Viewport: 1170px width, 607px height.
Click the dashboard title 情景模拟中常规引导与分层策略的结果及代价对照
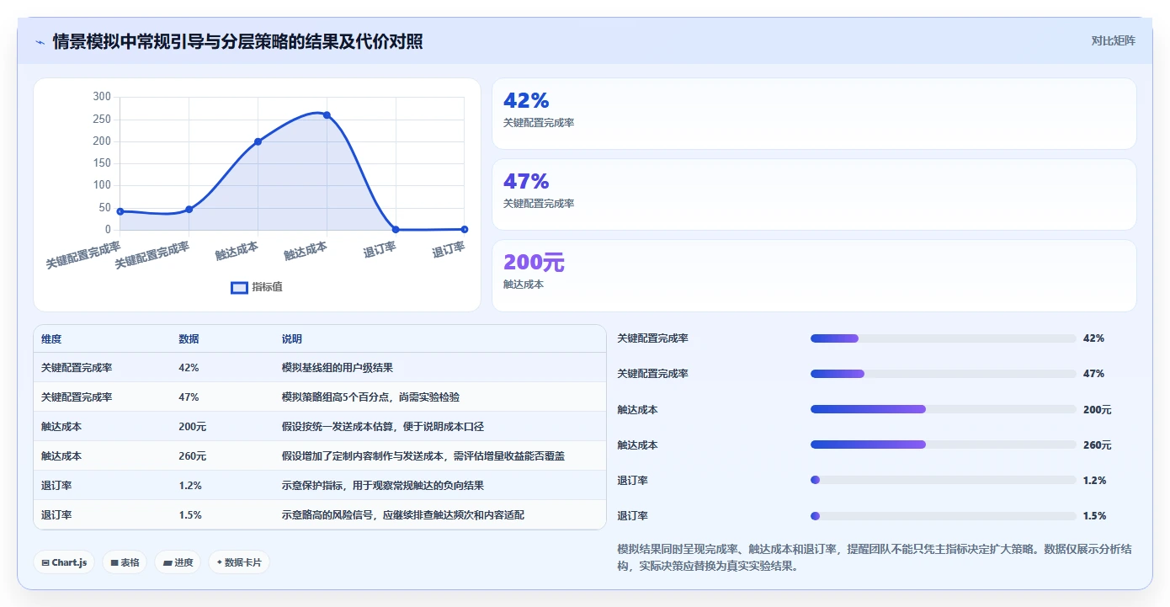237,41
